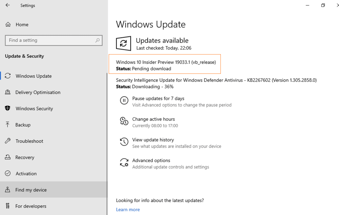Click the back arrow in Settings
The image size is (339, 215).
tap(7, 5)
